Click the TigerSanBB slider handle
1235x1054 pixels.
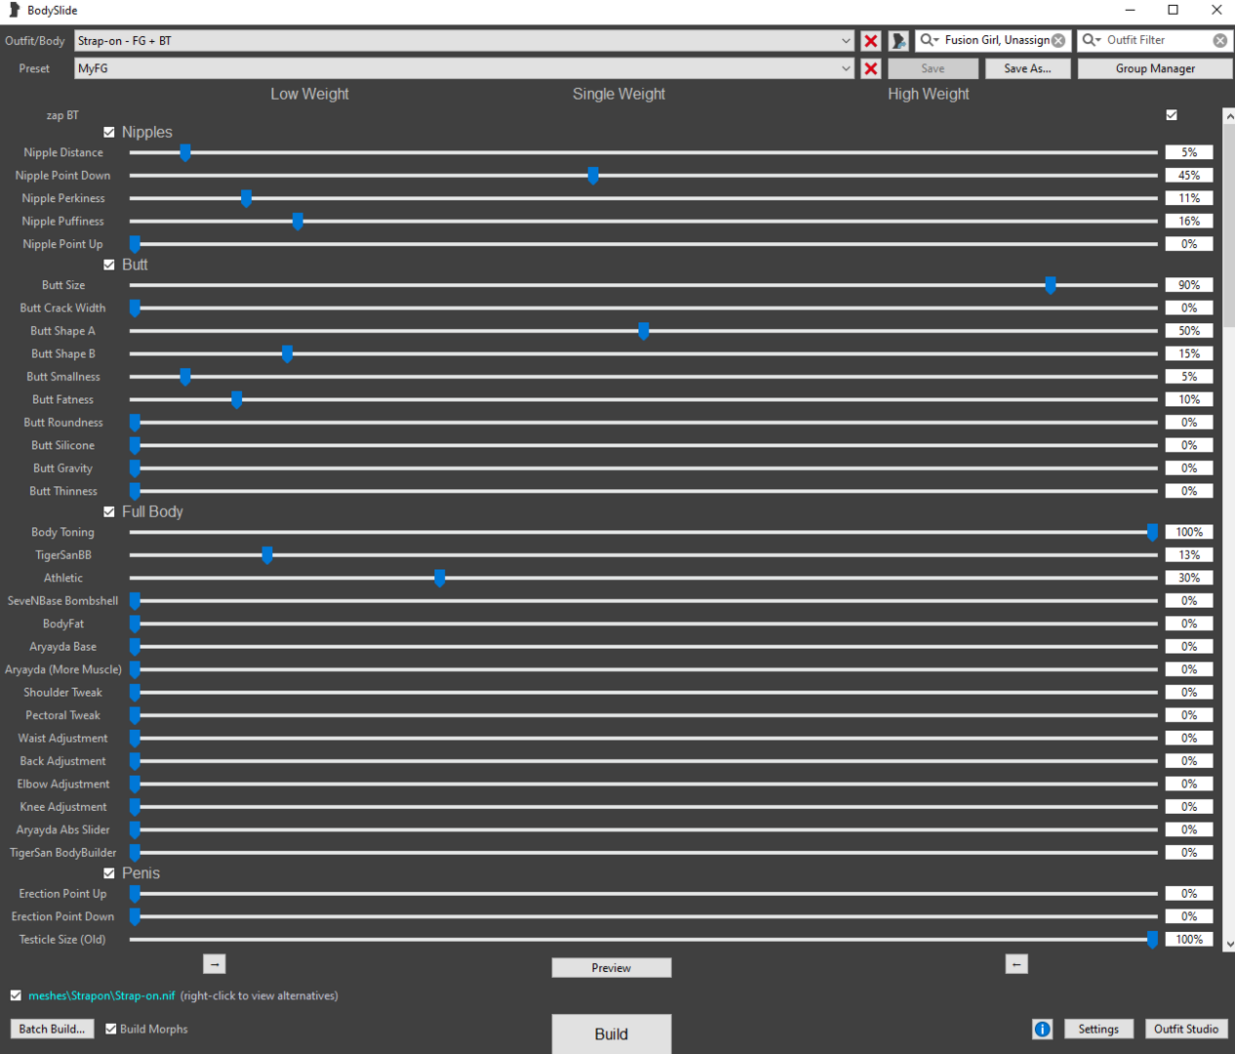(267, 555)
